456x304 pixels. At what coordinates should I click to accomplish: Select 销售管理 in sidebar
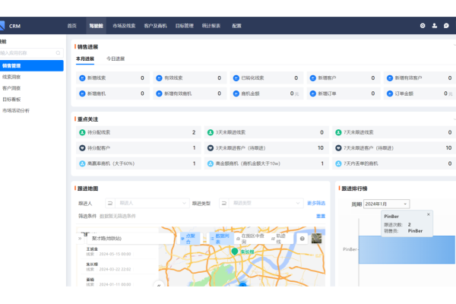pos(32,65)
